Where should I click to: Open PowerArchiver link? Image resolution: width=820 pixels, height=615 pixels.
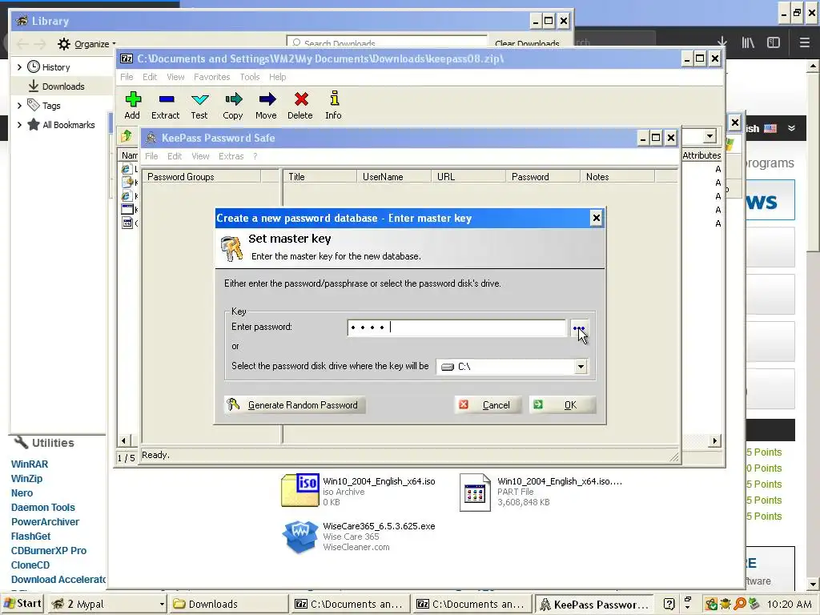(x=45, y=522)
